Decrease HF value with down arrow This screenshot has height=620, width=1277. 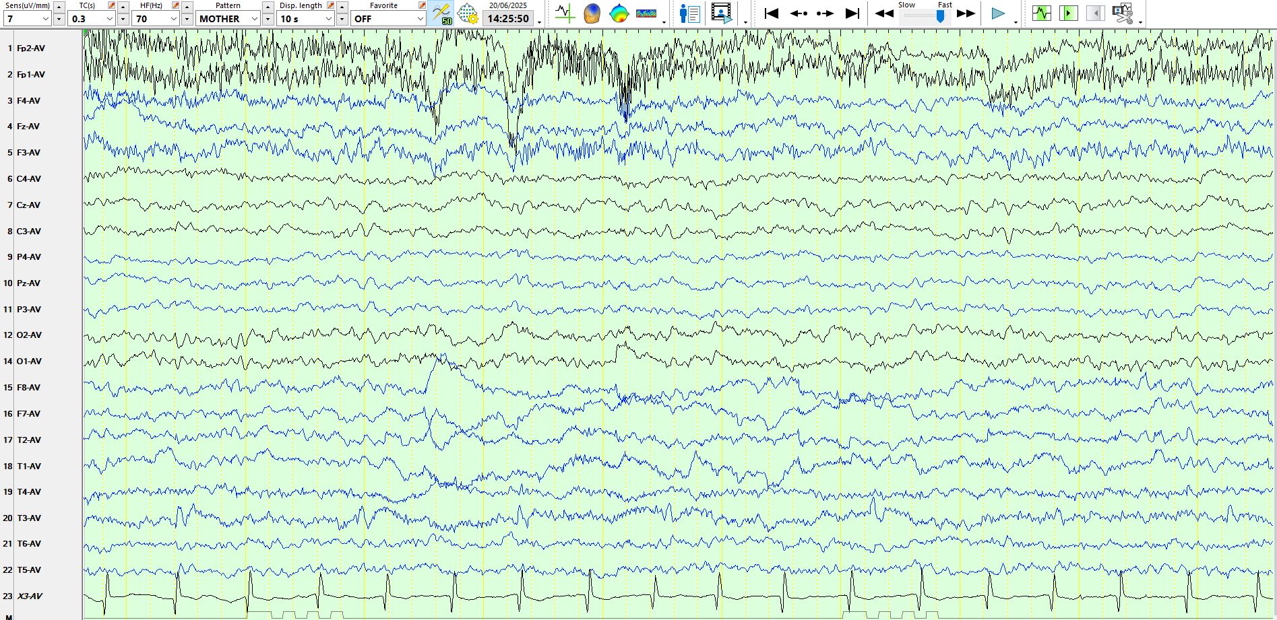(187, 20)
